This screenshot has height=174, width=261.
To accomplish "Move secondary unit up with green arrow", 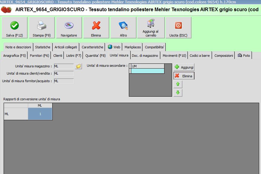I will 178,84.
